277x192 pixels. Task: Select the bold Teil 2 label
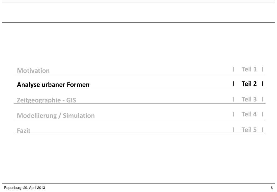(249, 84)
